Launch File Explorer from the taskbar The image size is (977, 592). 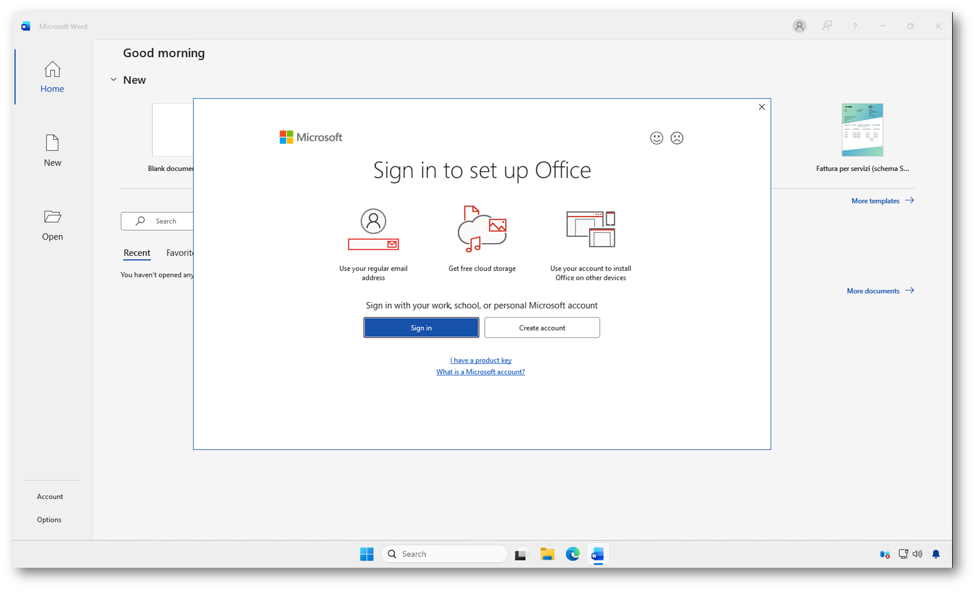[547, 554]
